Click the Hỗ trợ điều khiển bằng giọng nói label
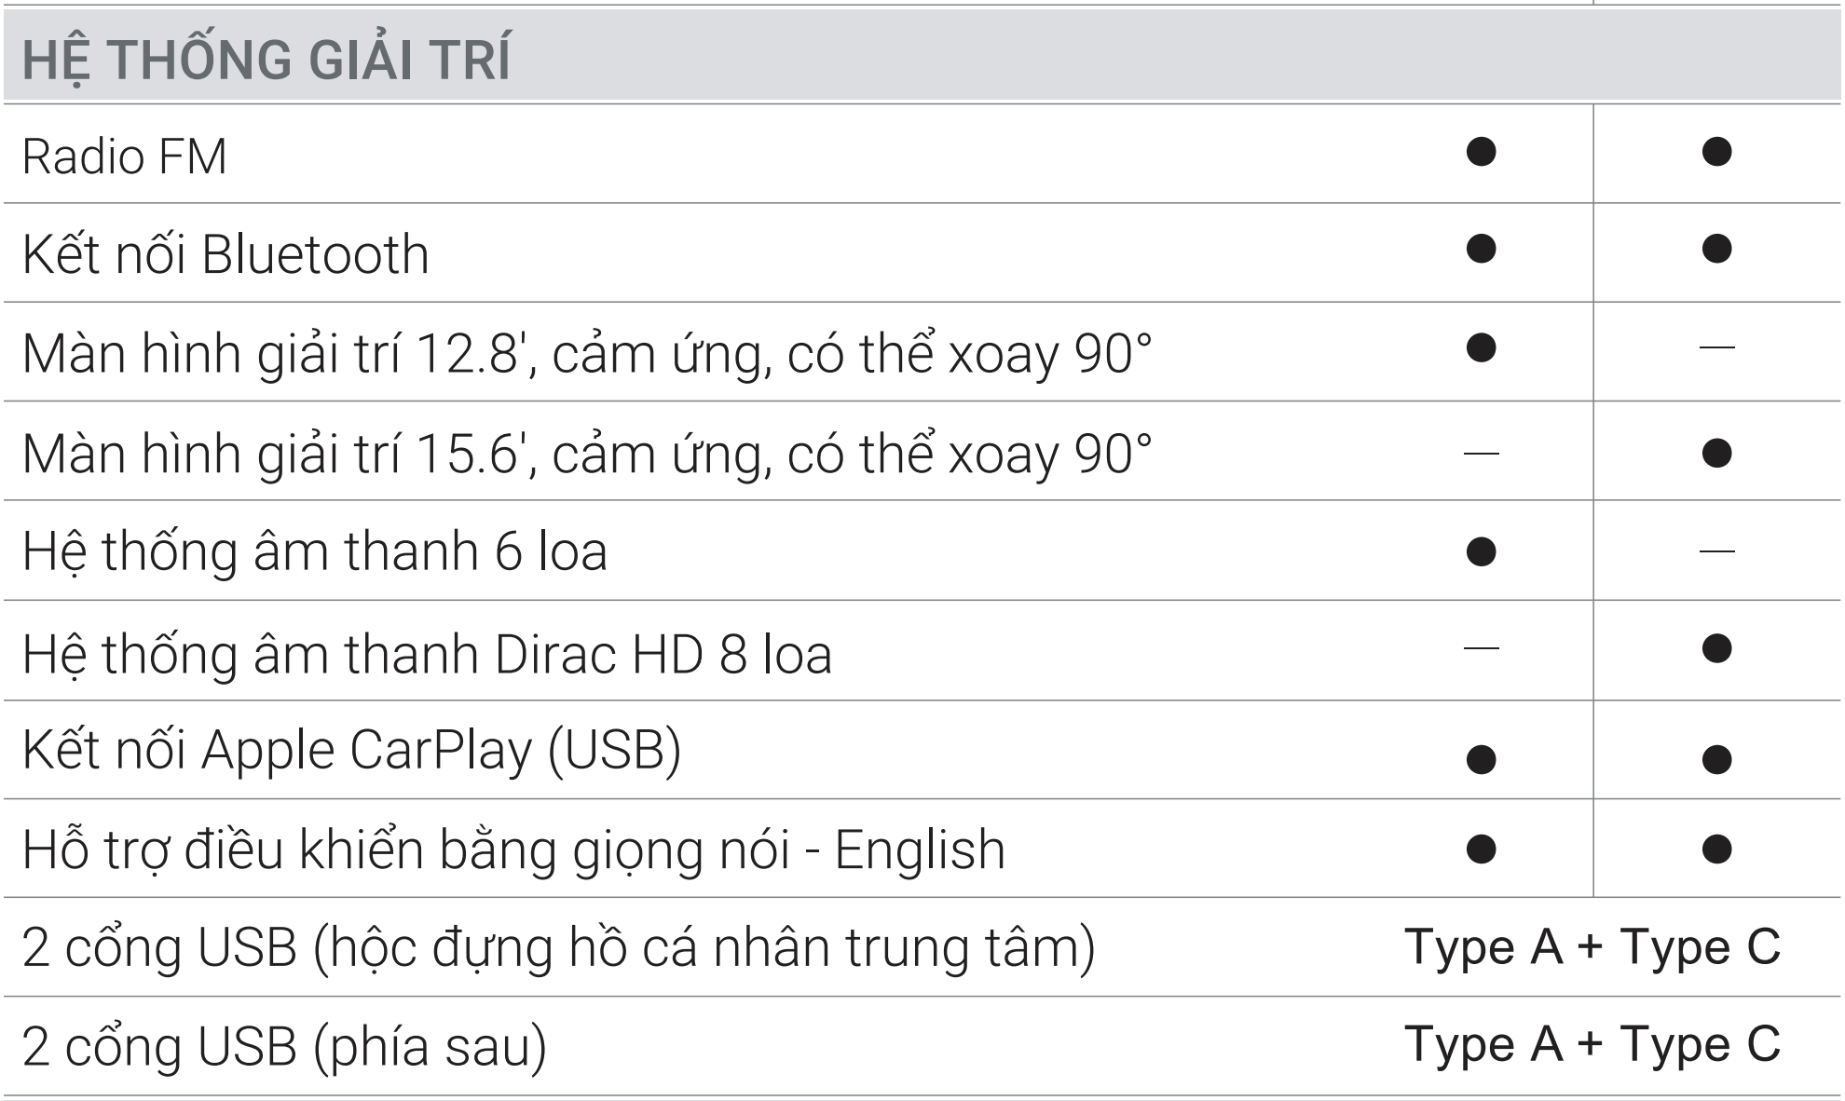Screen dimensions: 1845x1101 [513, 850]
